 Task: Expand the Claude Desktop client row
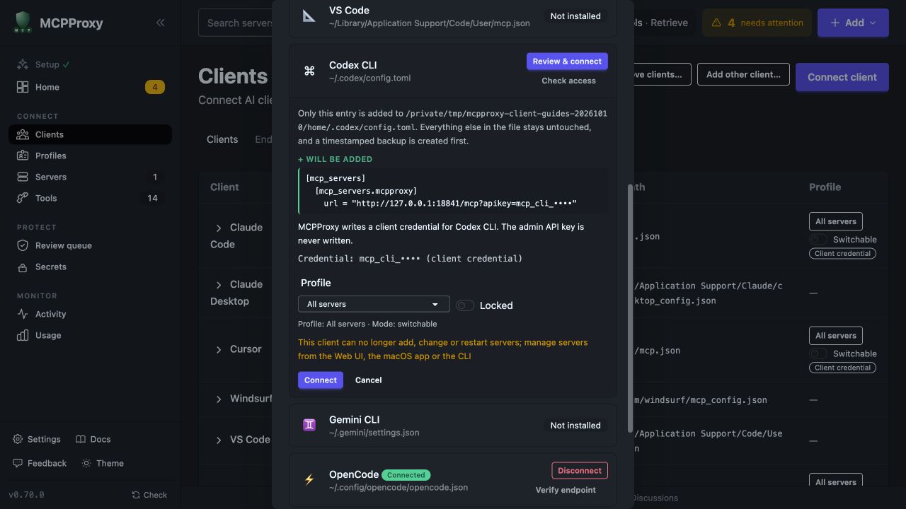[219, 285]
